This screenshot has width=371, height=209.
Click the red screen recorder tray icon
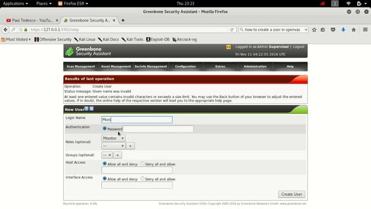(323, 3)
